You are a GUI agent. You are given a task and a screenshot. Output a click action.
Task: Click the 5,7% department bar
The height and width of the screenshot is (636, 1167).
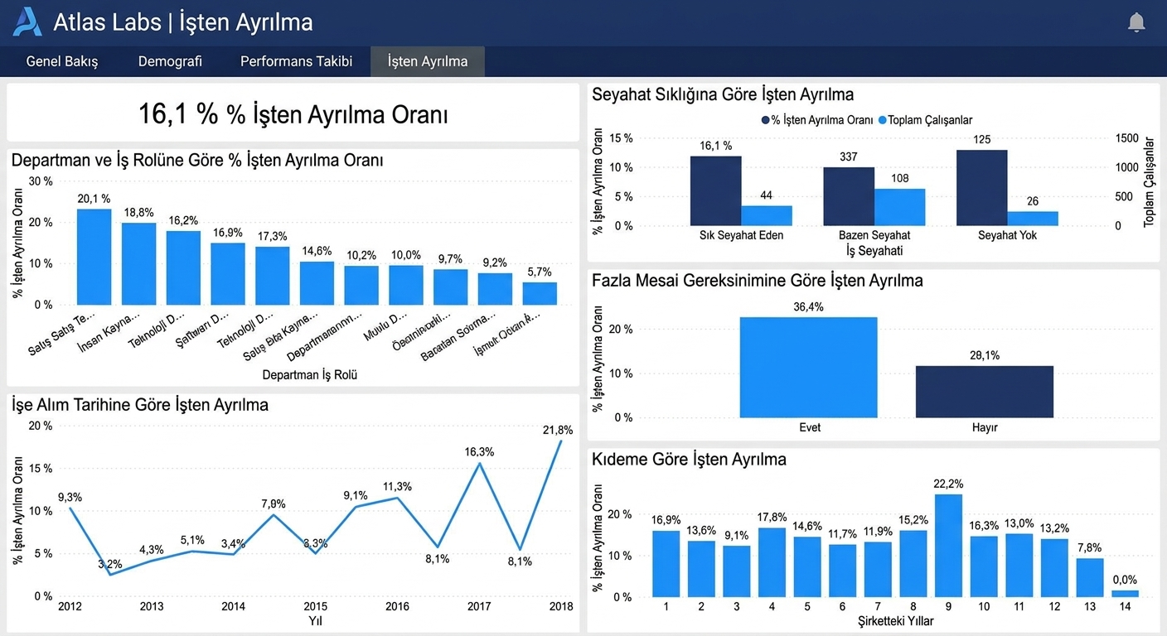point(540,293)
